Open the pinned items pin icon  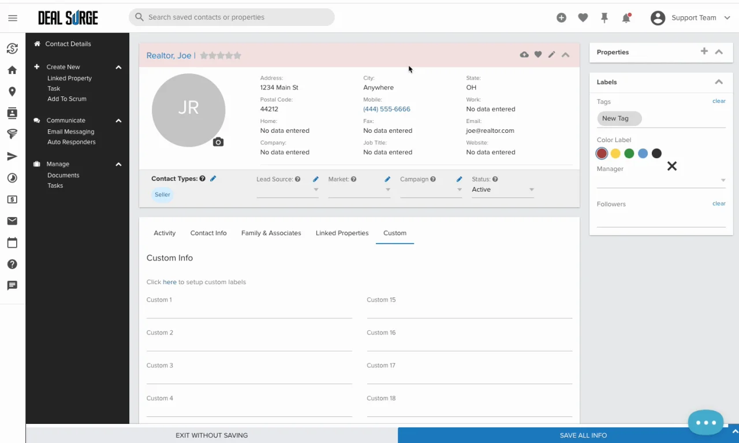(604, 18)
